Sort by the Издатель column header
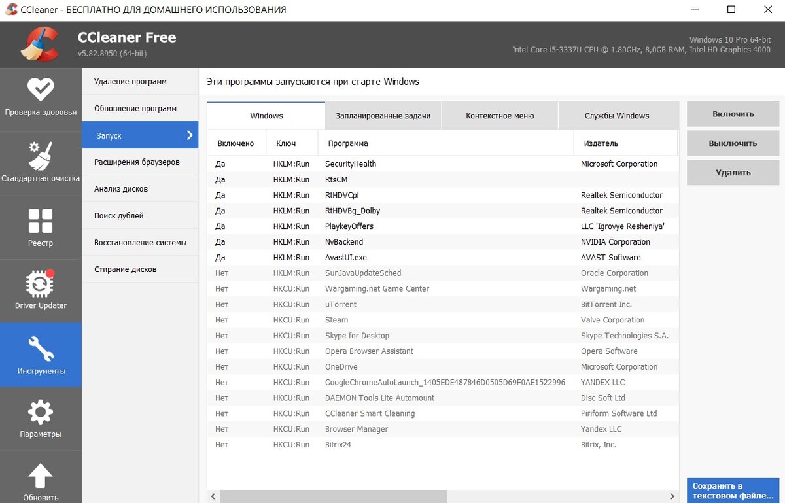Viewport: 785px width, 503px height. point(625,143)
